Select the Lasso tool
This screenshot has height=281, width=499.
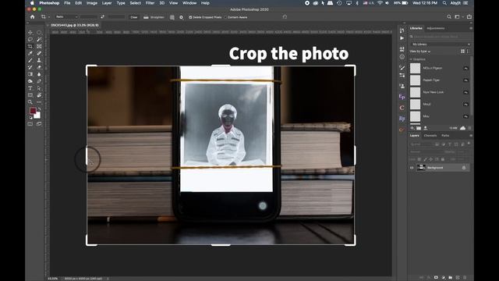[30, 40]
